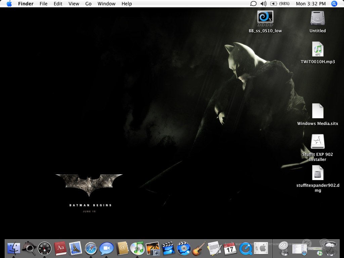The height and width of the screenshot is (258, 344).
Task: Restore the minimized iTunes mini player
Action: pyautogui.click(x=315, y=249)
